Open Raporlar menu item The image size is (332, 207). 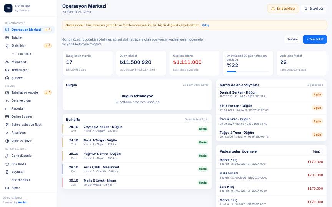pos(28,108)
